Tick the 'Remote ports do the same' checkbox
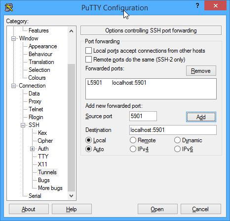 tap(88, 60)
